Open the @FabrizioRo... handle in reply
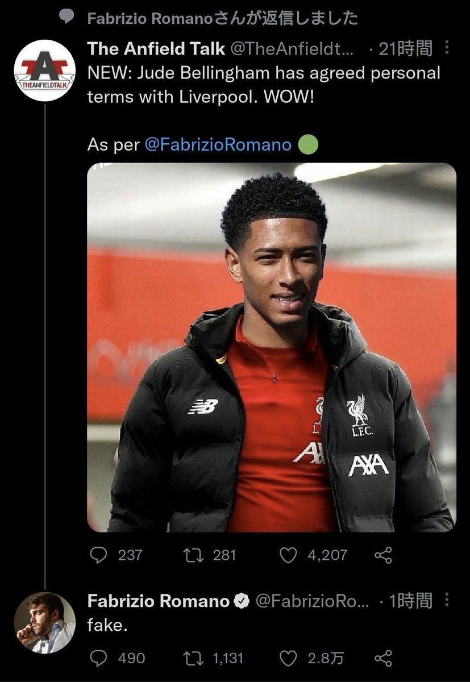 313,600
